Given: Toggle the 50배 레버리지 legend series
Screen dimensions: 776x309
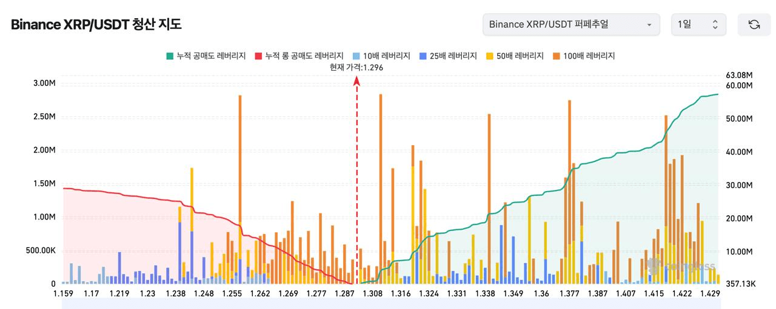Looking at the screenshot, I should pyautogui.click(x=515, y=56).
